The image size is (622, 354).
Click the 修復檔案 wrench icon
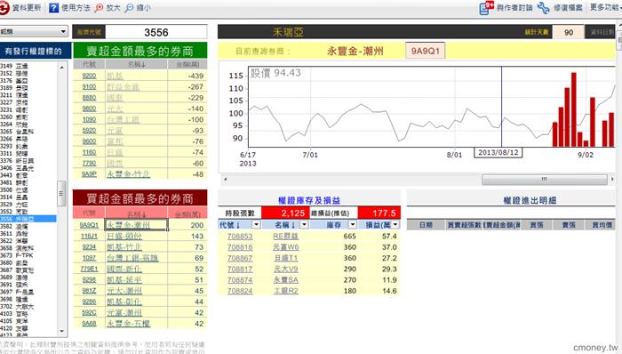(x=543, y=7)
